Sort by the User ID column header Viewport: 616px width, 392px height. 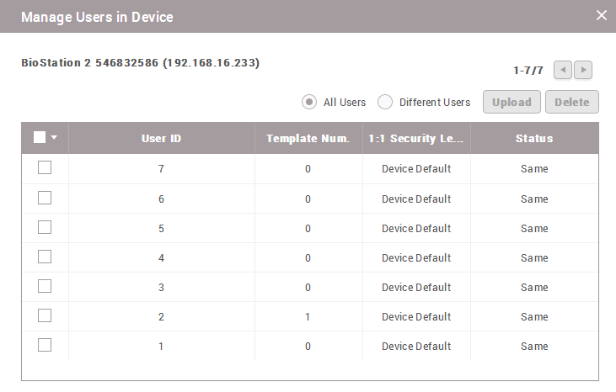click(161, 139)
